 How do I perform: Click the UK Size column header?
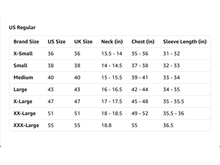[x=83, y=42]
